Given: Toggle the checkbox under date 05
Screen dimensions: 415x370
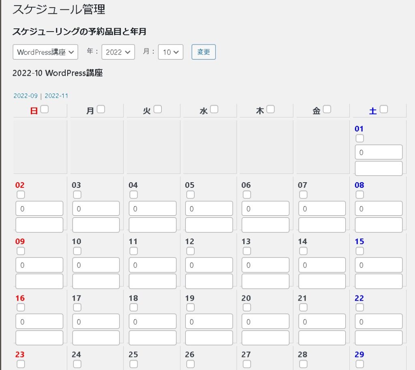Looking at the screenshot, I should [190, 195].
